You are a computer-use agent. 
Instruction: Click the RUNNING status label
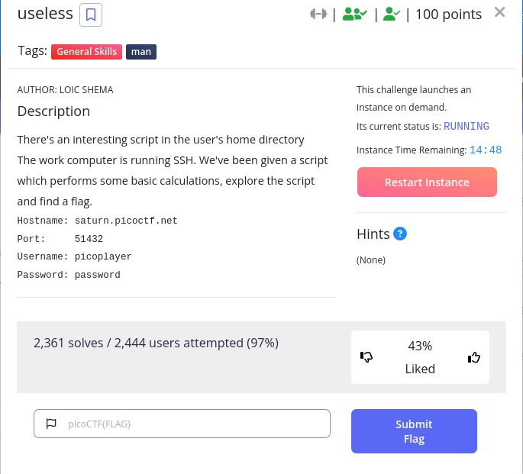467,127
